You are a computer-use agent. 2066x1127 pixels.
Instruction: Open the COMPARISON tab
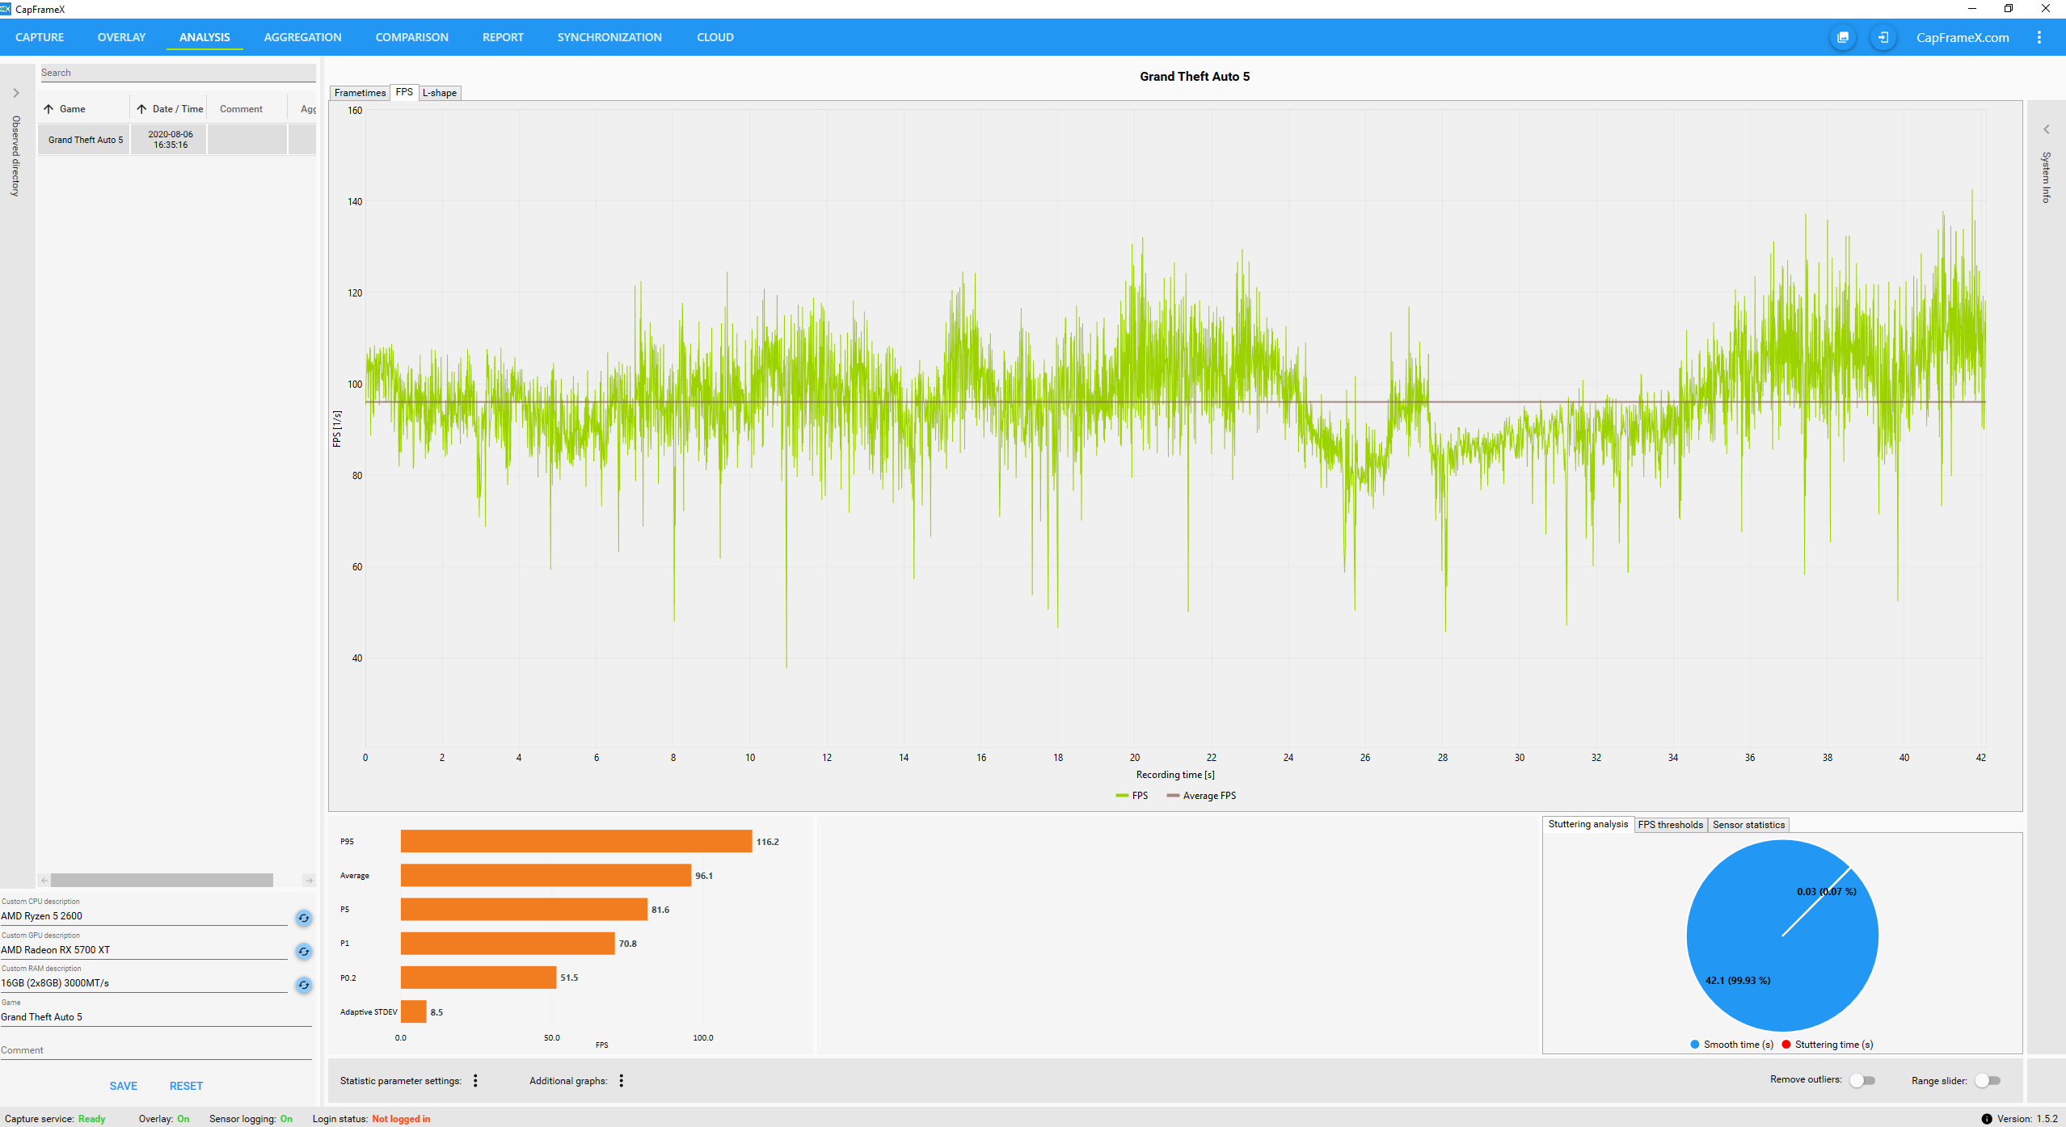coord(411,37)
